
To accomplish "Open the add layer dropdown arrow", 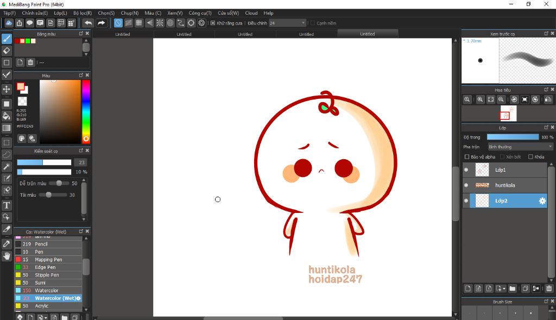I will pos(504,289).
